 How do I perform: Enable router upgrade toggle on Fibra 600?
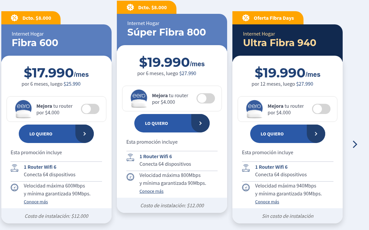[90, 109]
